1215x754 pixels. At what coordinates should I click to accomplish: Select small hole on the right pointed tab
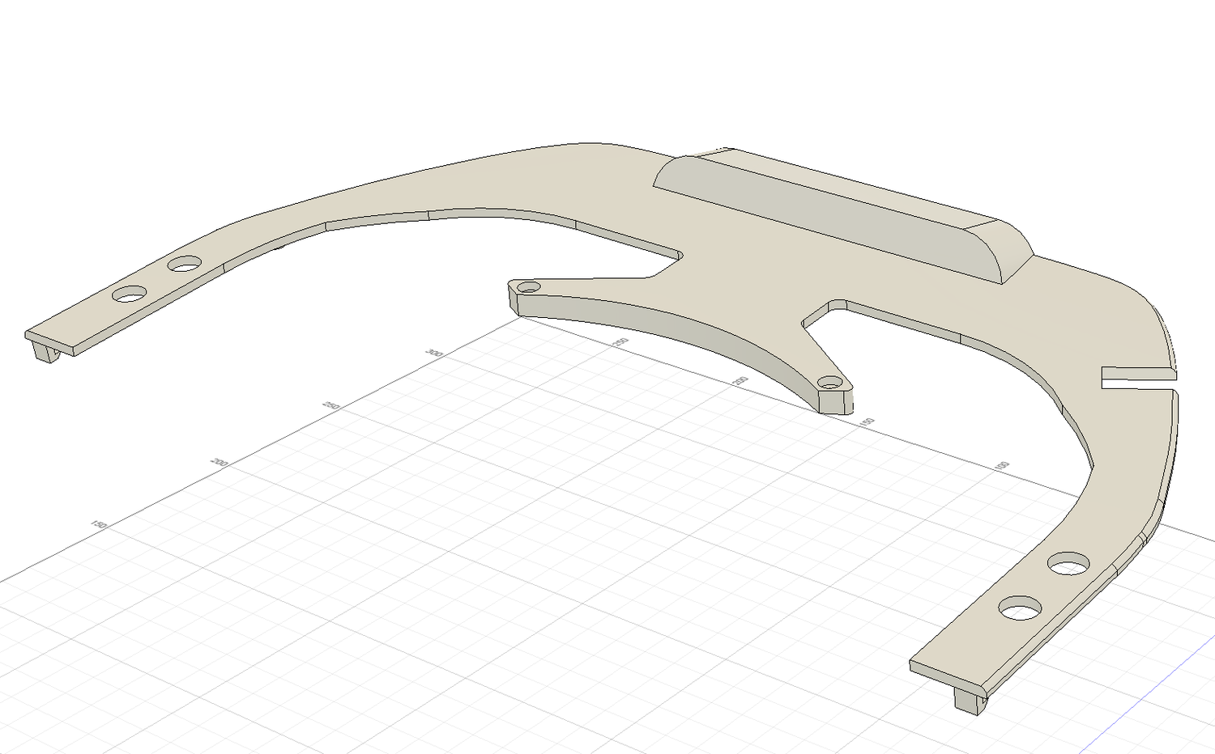829,382
